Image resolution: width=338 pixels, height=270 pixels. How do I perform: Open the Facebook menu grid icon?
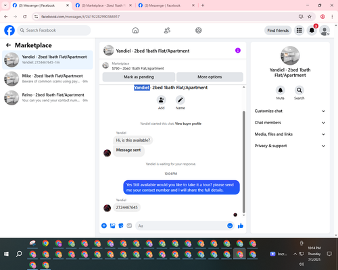(x=299, y=30)
